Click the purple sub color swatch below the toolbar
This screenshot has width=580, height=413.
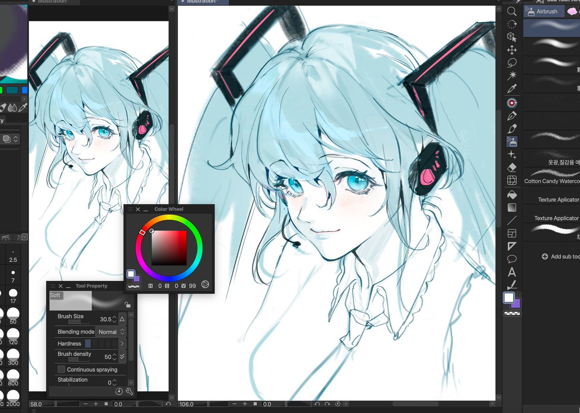[x=516, y=303]
